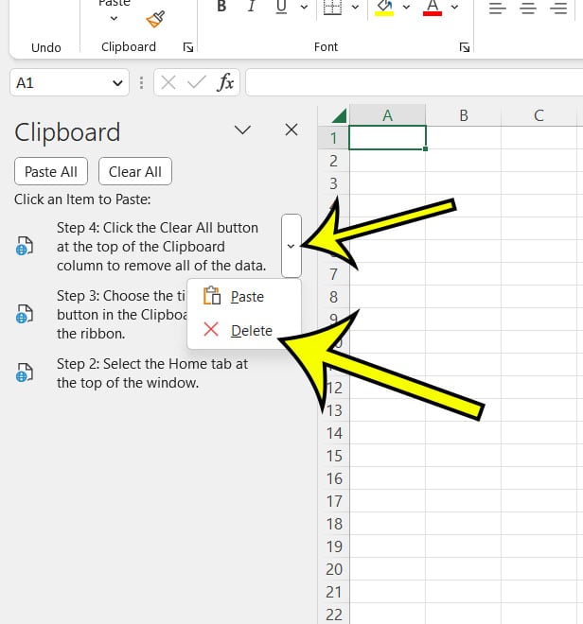Open Name Box dropdown arrow
The width and height of the screenshot is (583, 624).
pos(117,83)
